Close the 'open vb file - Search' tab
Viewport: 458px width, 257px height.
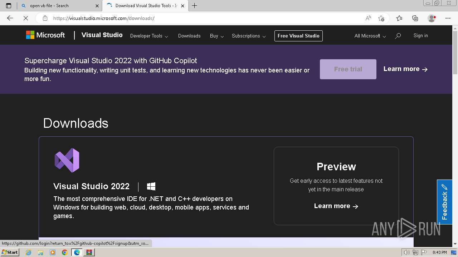click(x=97, y=6)
